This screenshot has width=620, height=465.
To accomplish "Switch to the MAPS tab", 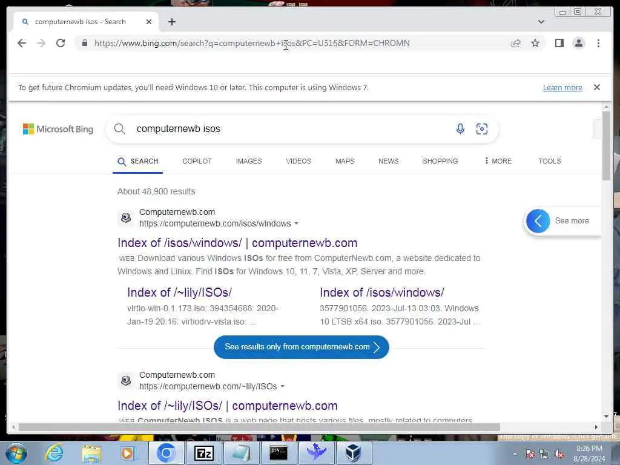I will coord(345,161).
